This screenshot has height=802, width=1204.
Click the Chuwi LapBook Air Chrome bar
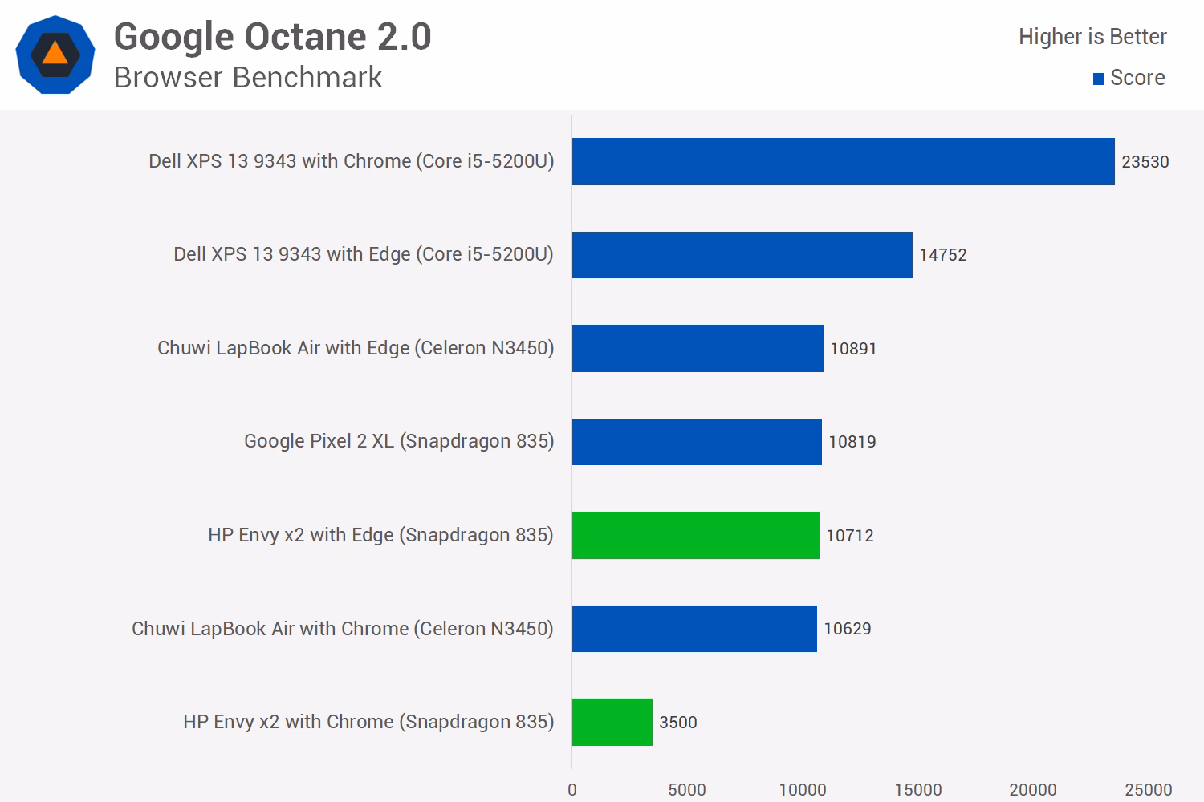(x=694, y=629)
